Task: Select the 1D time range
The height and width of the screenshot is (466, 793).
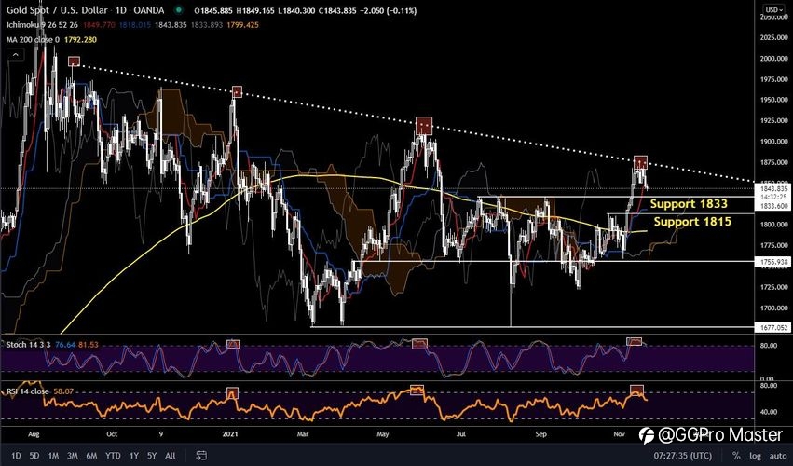Action: 16,456
